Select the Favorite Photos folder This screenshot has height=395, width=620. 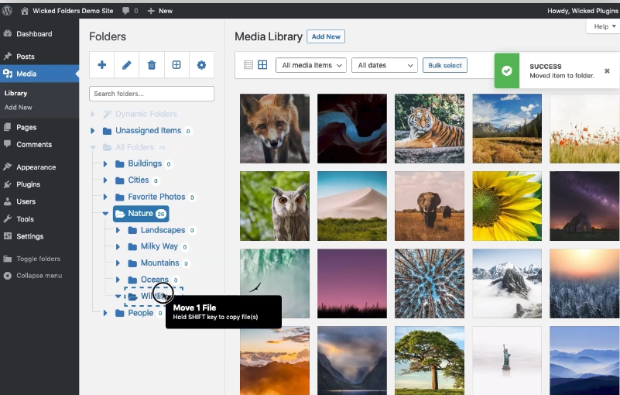pyautogui.click(x=156, y=197)
